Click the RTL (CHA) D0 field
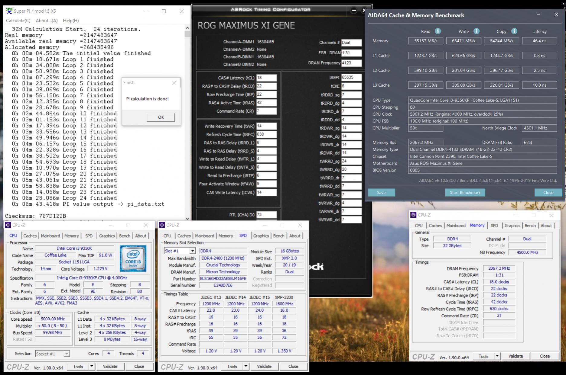The image size is (566, 375). (x=266, y=215)
